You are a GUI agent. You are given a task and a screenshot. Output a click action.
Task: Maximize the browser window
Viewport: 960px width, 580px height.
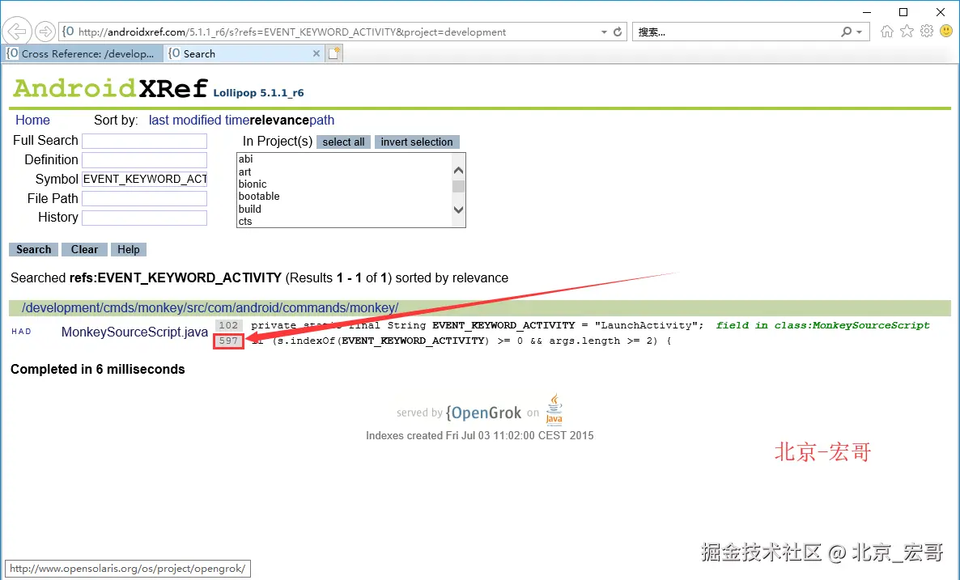pos(903,12)
